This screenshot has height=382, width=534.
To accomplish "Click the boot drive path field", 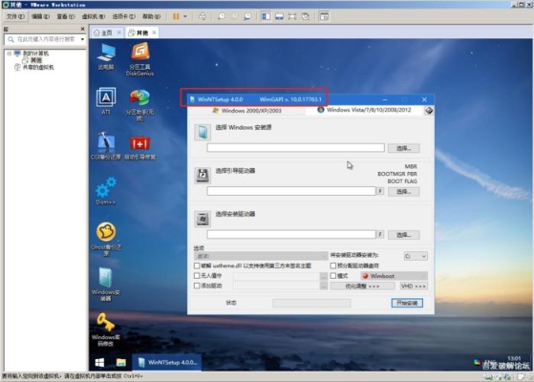I will click(x=291, y=191).
